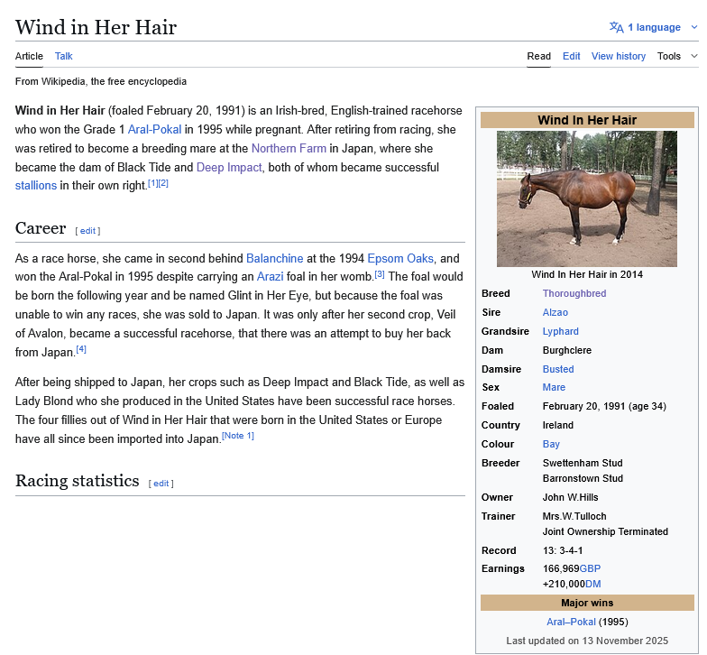707x655 pixels.
Task: Open the View history tab
Action: pyautogui.click(x=619, y=56)
